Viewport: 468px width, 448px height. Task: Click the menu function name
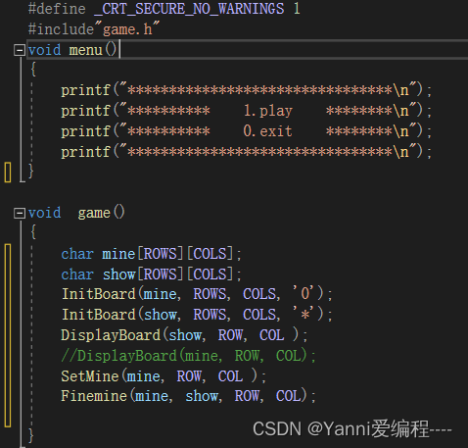click(x=86, y=50)
